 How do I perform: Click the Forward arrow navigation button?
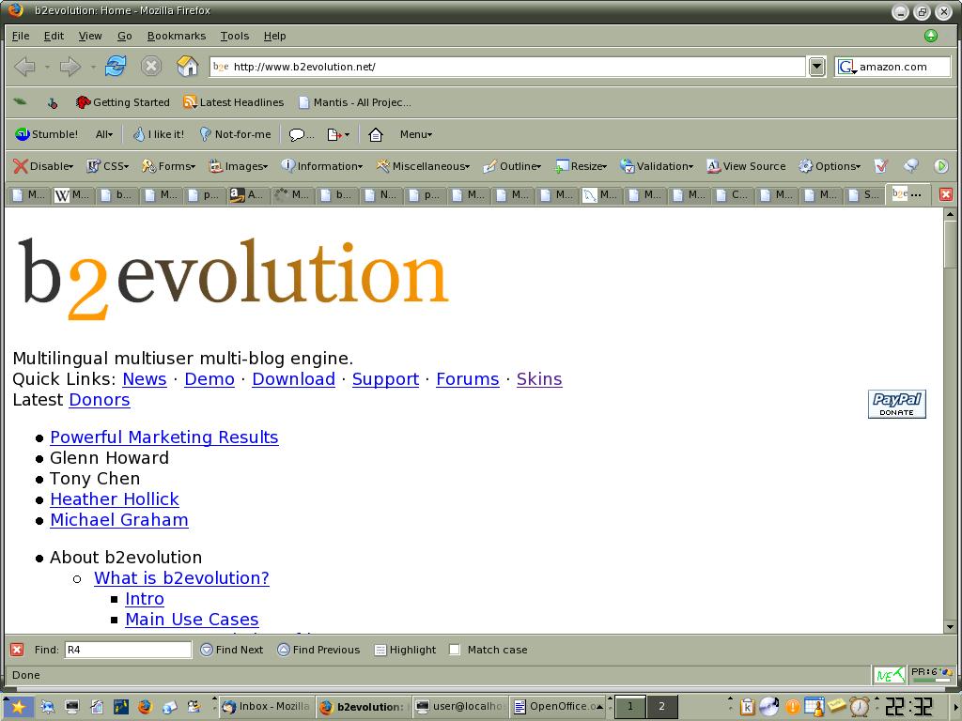70,67
